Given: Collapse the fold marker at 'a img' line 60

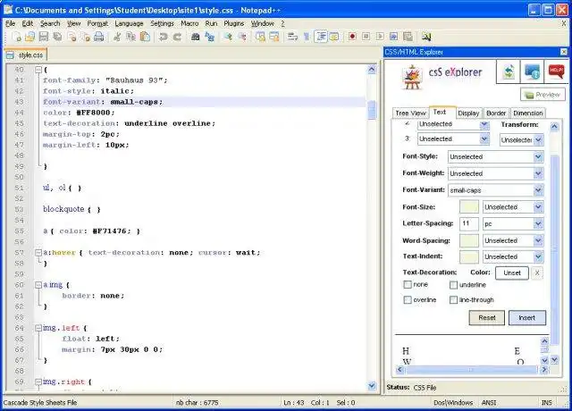Looking at the screenshot, I should click(38, 285).
